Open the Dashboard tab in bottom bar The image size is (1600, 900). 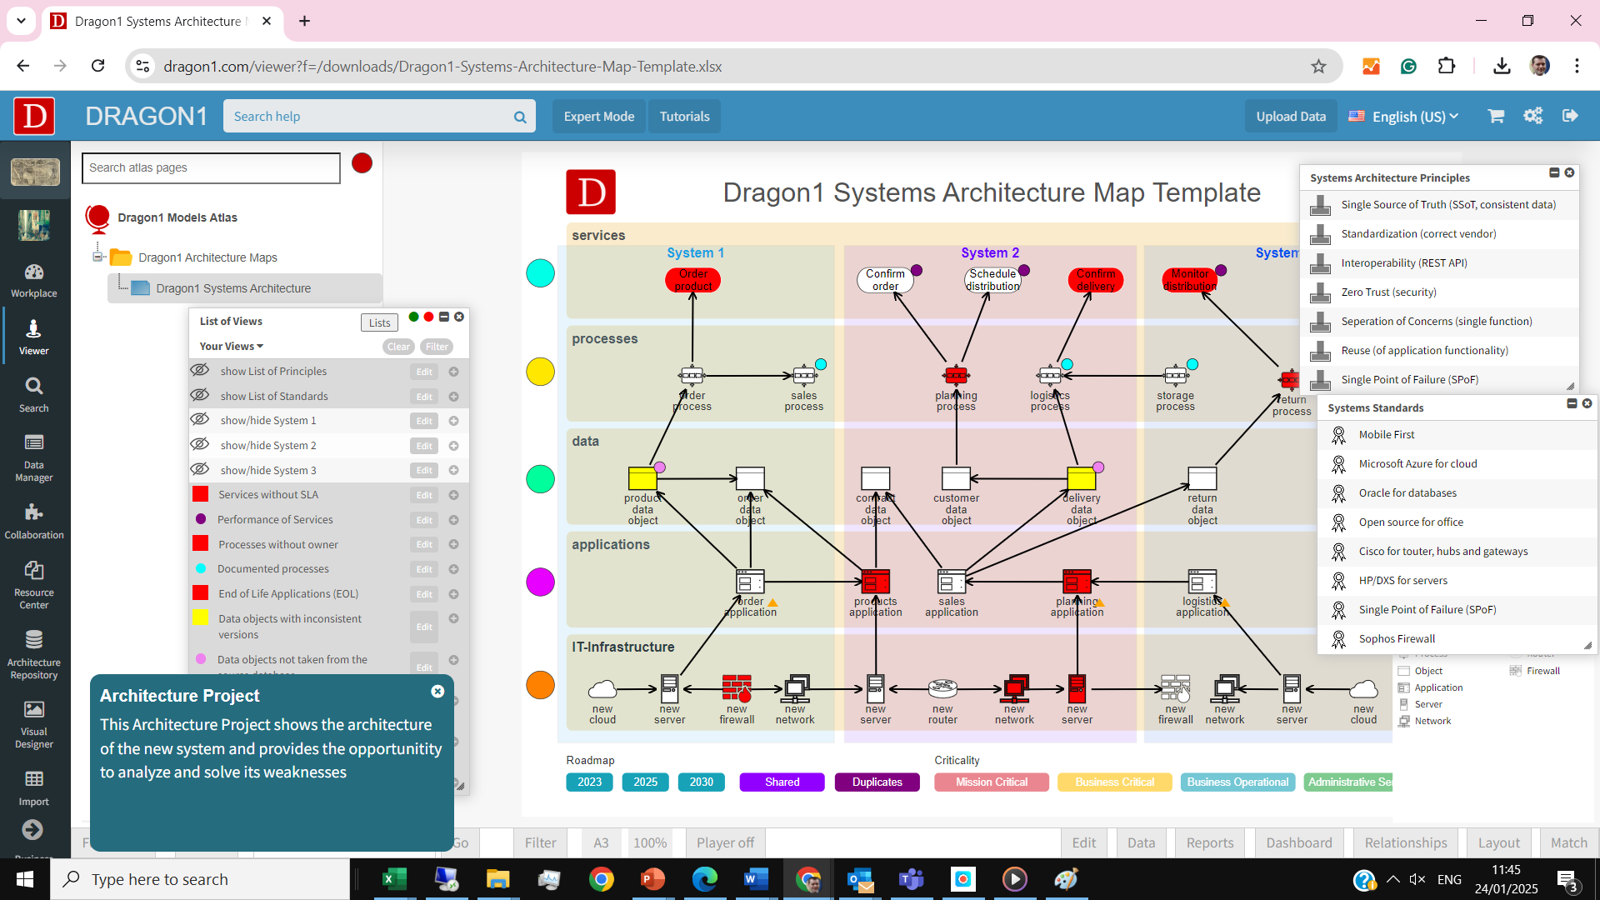coord(1298,842)
